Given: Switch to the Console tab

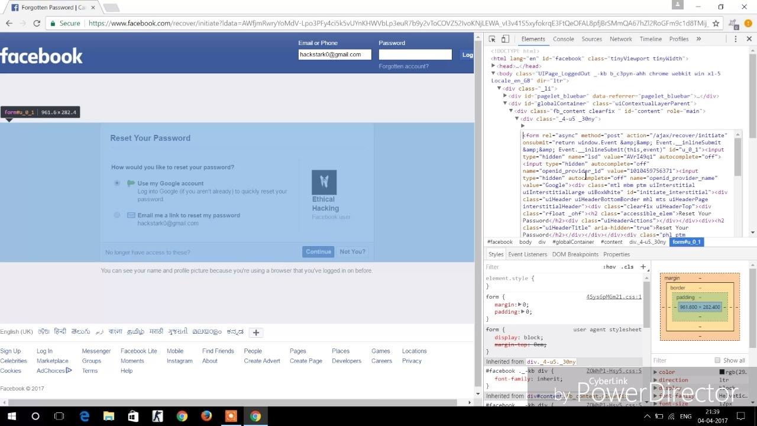Looking at the screenshot, I should (x=564, y=39).
